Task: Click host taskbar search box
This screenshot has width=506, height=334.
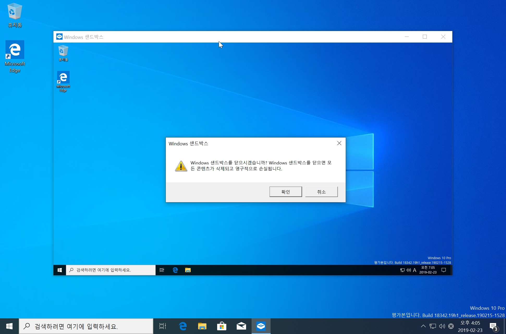Action: coord(86,326)
